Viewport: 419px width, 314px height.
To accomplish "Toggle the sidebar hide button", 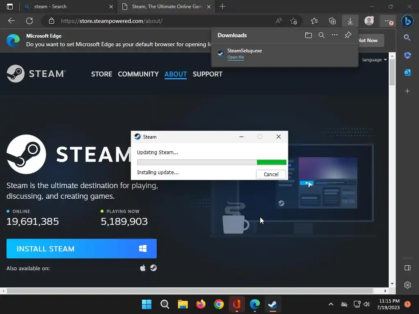I will pyautogui.click(x=407, y=268).
